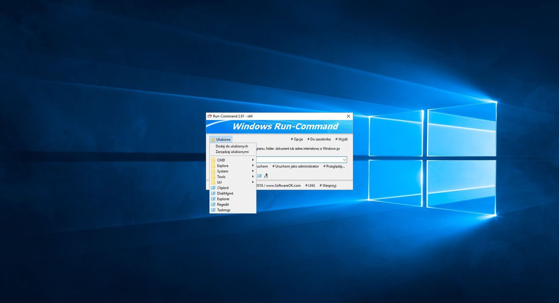This screenshot has width=559, height=303.
Task: Click the partly hidden # Uruchom button
Action: (x=262, y=166)
